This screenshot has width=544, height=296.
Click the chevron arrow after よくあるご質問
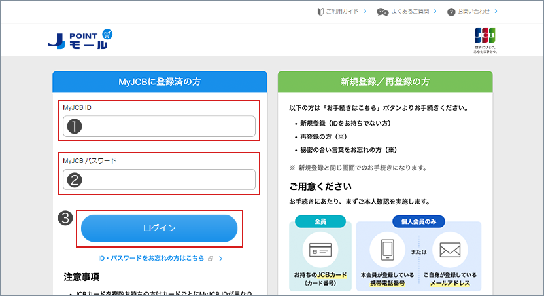[x=434, y=12]
